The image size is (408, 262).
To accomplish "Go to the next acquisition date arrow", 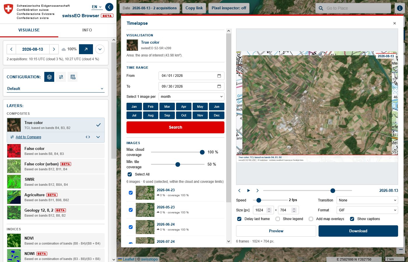I will (54, 49).
